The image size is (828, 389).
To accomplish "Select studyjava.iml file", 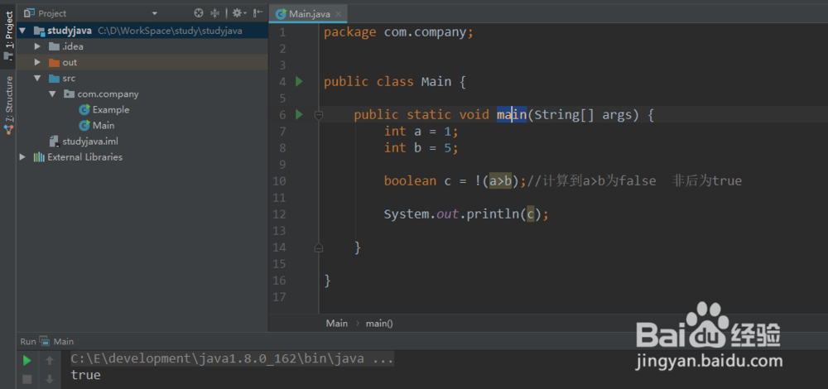I will (x=84, y=142).
